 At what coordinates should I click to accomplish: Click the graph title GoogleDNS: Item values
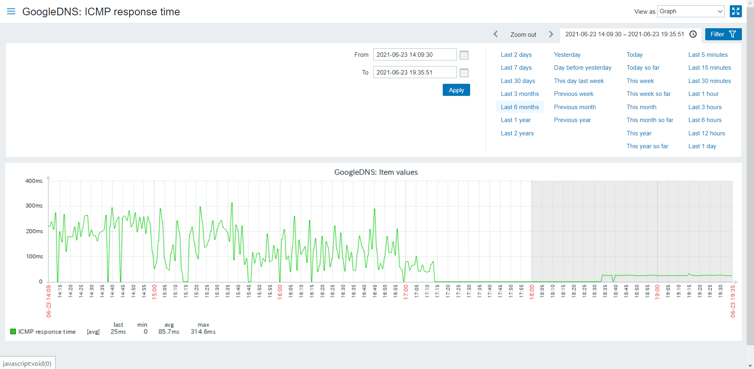[x=376, y=172]
